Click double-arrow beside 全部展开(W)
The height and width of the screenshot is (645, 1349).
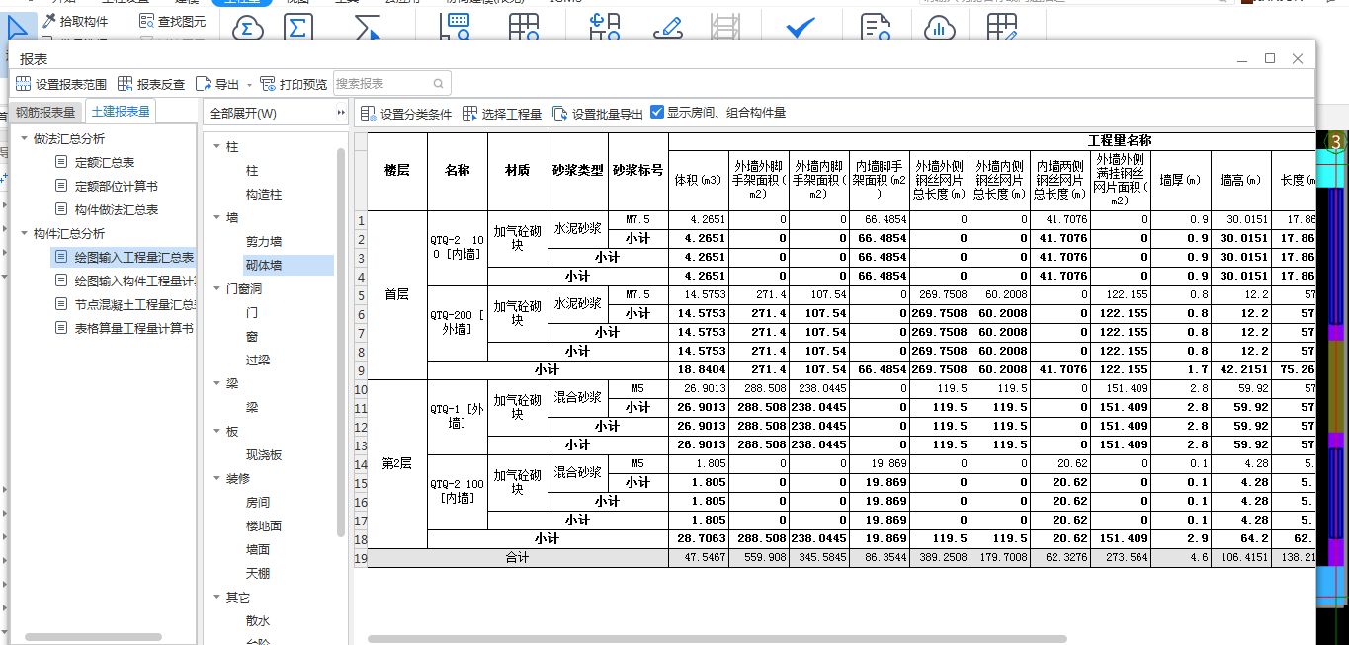point(341,114)
